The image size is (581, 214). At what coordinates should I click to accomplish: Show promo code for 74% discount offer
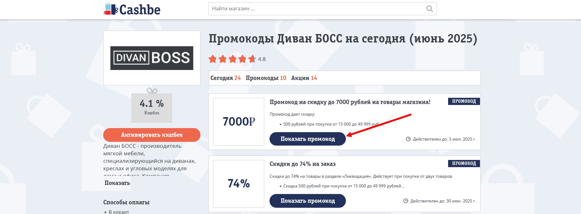(307, 201)
